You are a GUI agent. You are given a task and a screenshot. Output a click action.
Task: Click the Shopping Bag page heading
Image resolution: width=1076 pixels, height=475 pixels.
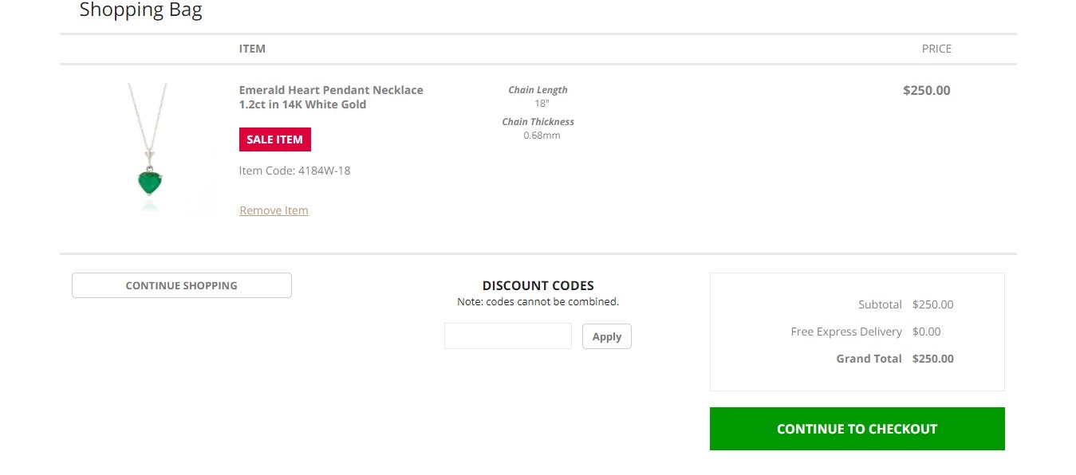[x=141, y=10]
